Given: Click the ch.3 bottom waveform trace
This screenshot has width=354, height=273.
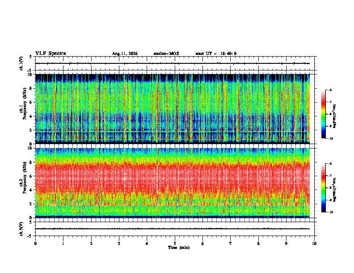Looking at the screenshot, I should [x=173, y=229].
